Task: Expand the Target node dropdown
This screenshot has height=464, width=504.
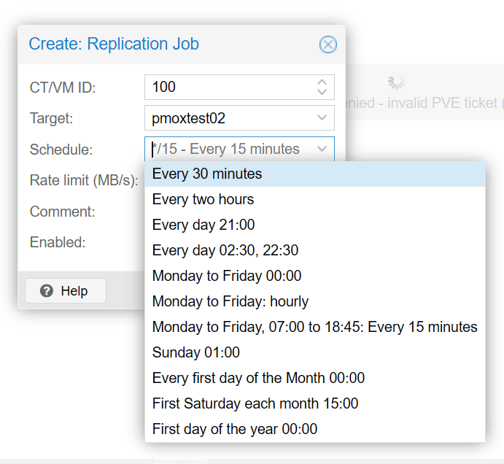Action: click(322, 117)
